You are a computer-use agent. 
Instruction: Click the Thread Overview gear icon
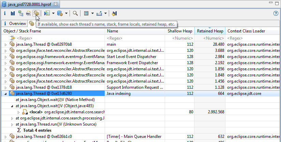point(36,14)
